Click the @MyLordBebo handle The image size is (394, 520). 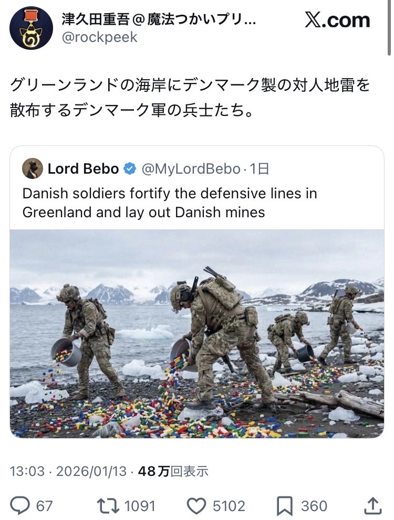point(192,169)
